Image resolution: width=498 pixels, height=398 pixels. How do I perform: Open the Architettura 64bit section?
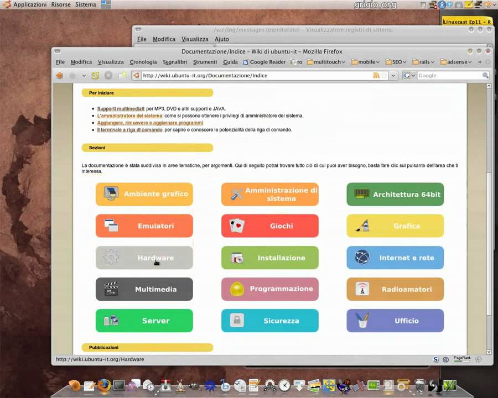pos(395,194)
